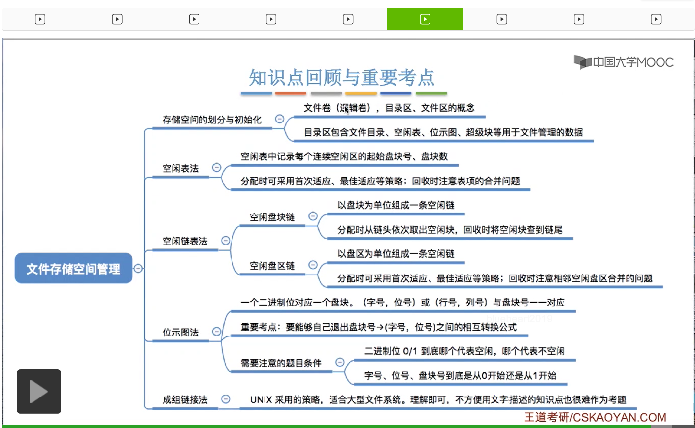Click the text starting 一个二进制位对应一个盘块
Screen dimensions: 695x428
tap(402, 303)
